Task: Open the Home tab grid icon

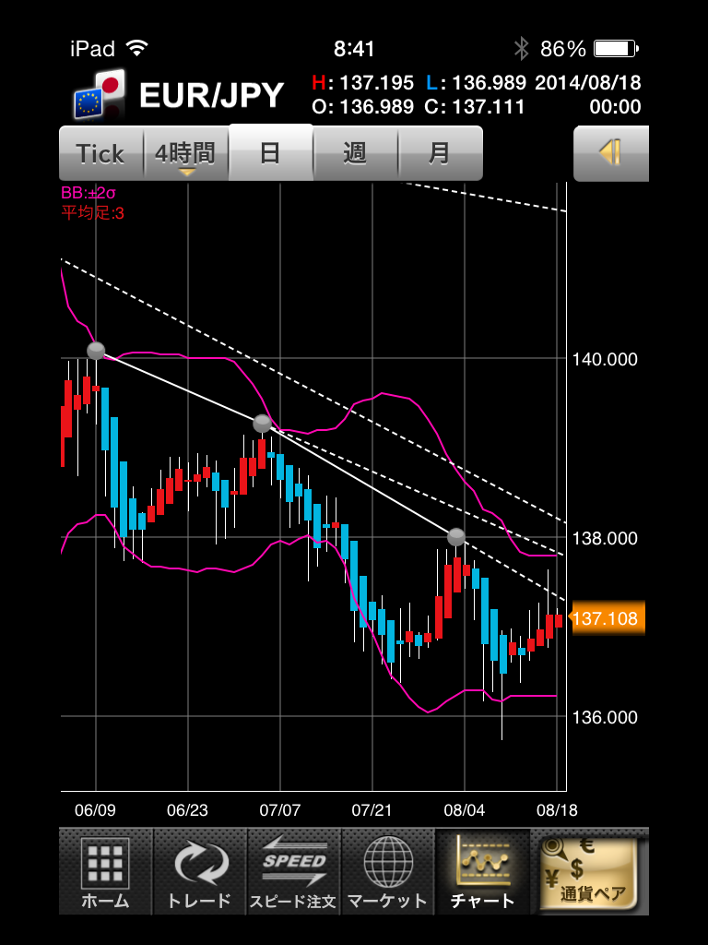Action: click(x=106, y=871)
